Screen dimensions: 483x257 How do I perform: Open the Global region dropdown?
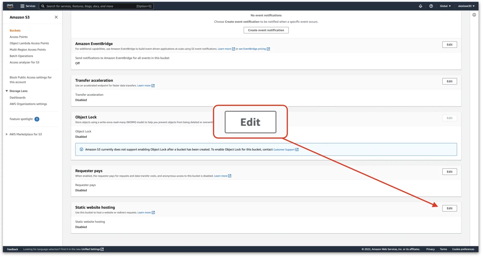[445, 6]
